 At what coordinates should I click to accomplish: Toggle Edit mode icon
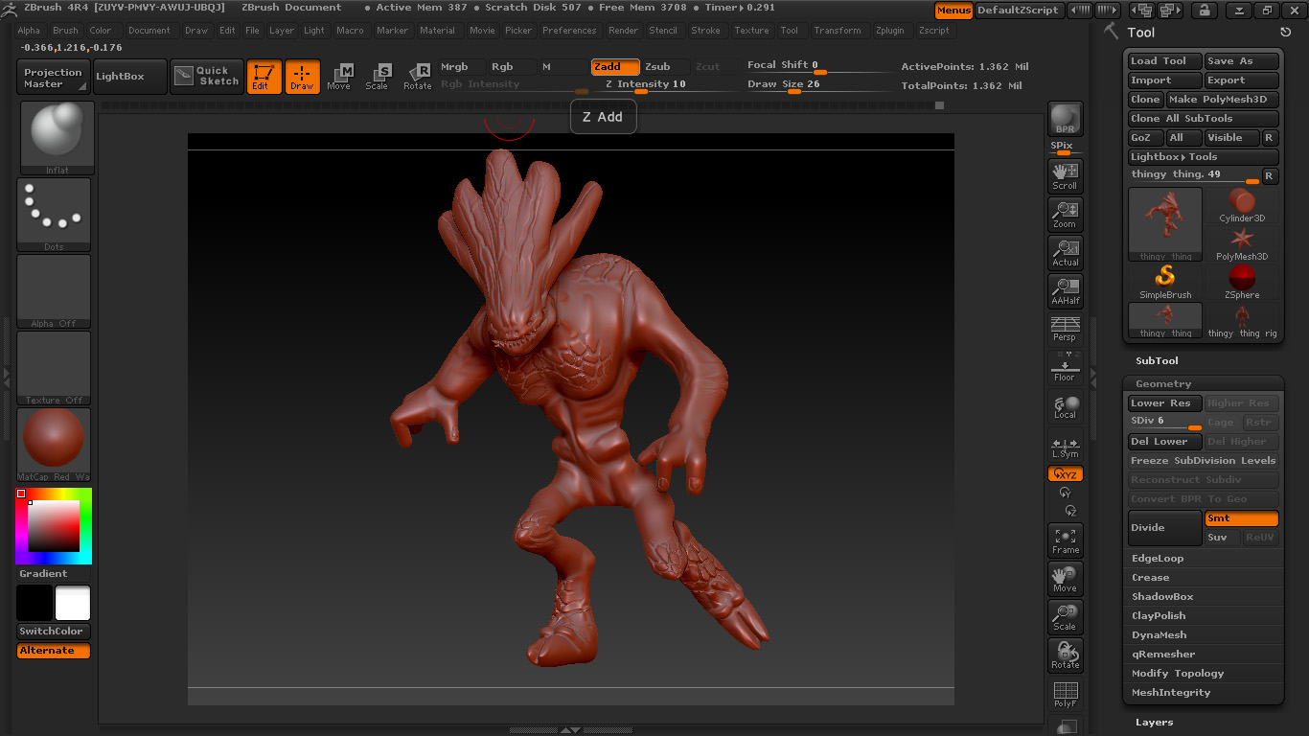tap(264, 77)
